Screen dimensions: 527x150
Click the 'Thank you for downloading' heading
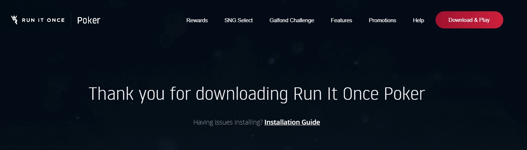click(257, 94)
